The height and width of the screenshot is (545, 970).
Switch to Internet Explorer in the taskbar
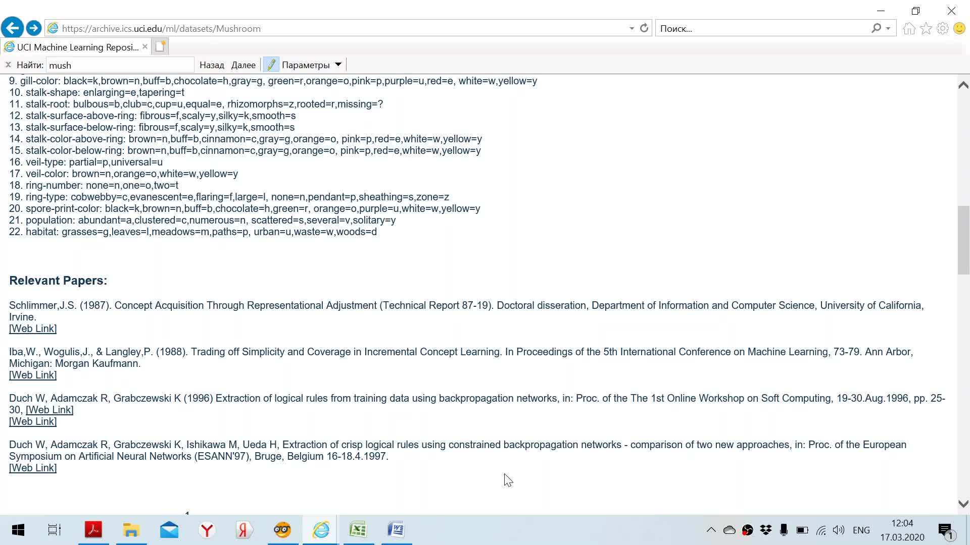click(320, 530)
